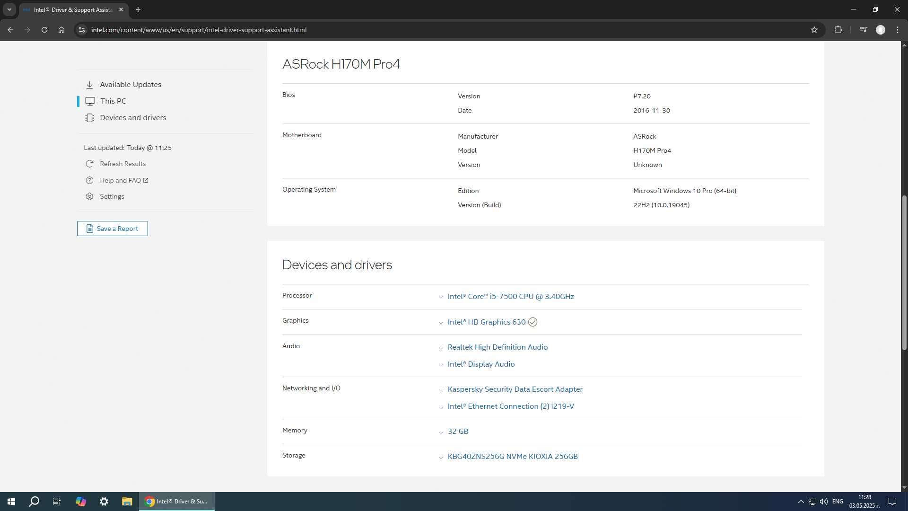908x511 pixels.
Task: Expand the Intel Ethernet Connection I219-V chevron
Action: 441,407
